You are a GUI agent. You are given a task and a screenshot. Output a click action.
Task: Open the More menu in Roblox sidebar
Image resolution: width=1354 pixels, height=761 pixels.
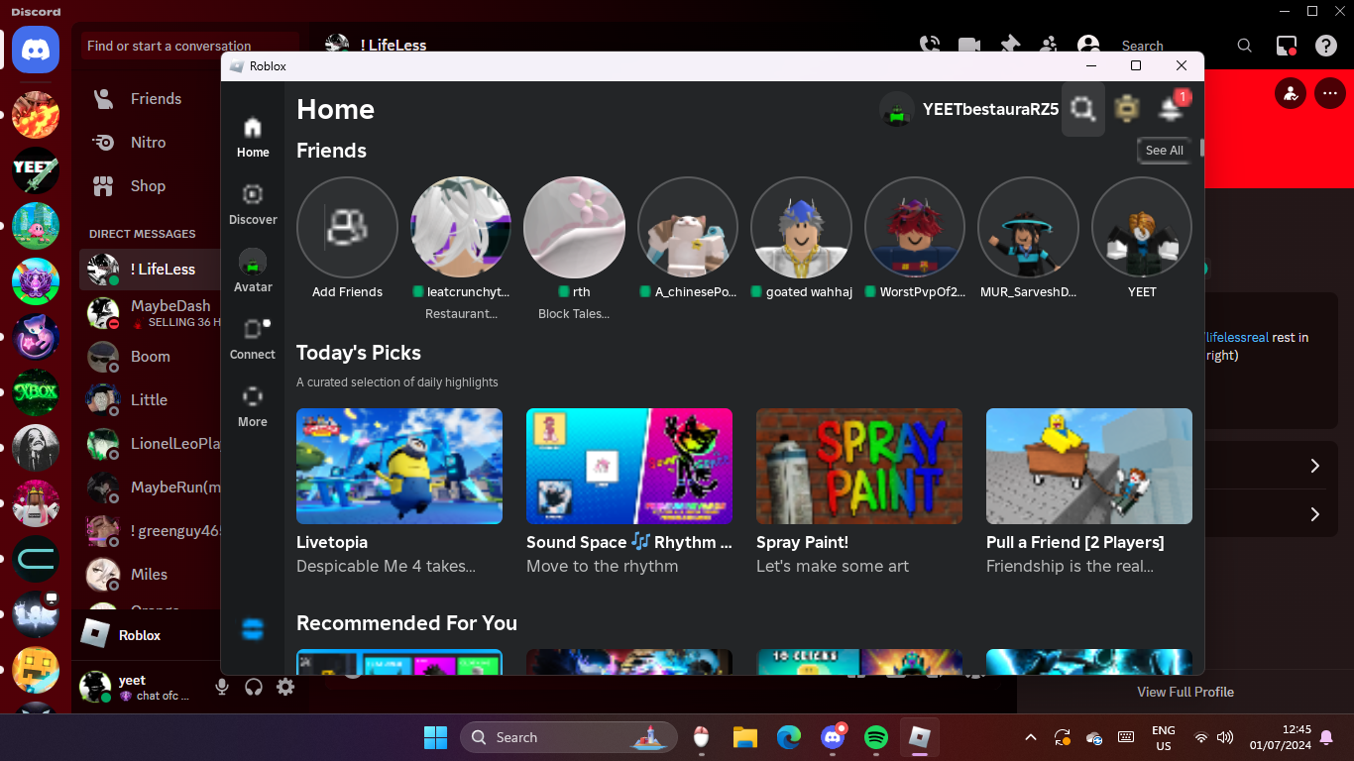click(x=253, y=406)
